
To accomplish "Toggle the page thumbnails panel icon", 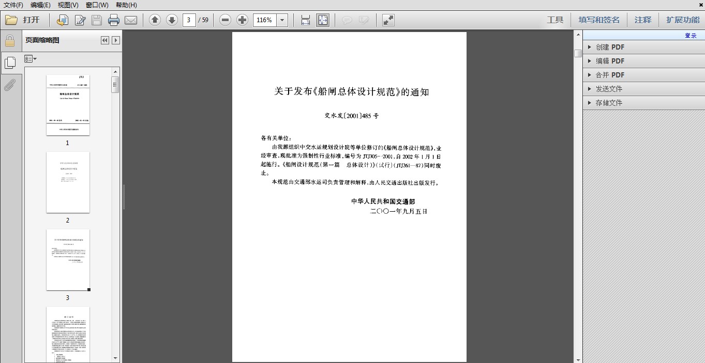I will pyautogui.click(x=9, y=63).
